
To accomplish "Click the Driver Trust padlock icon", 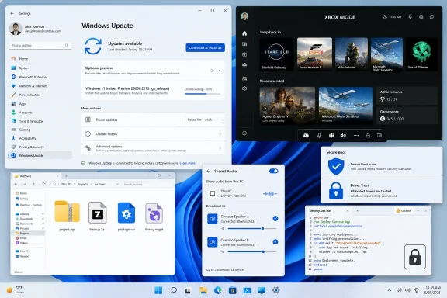I will click(336, 190).
